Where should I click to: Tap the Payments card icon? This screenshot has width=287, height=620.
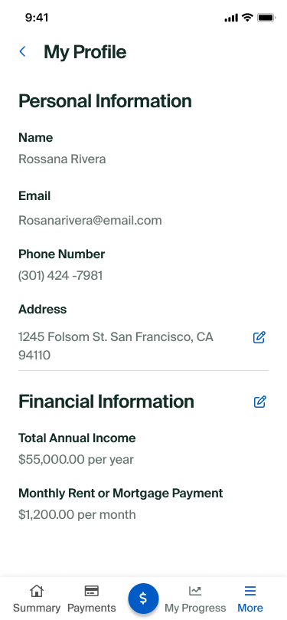coord(92,591)
